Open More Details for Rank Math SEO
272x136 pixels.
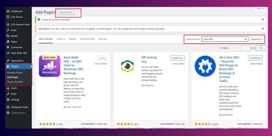(x=101, y=64)
